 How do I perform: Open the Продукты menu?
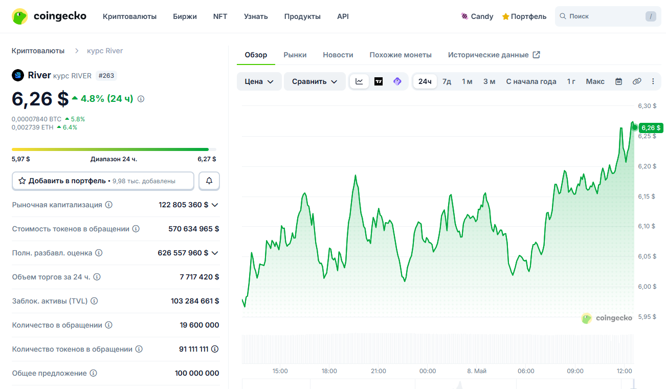tap(303, 16)
